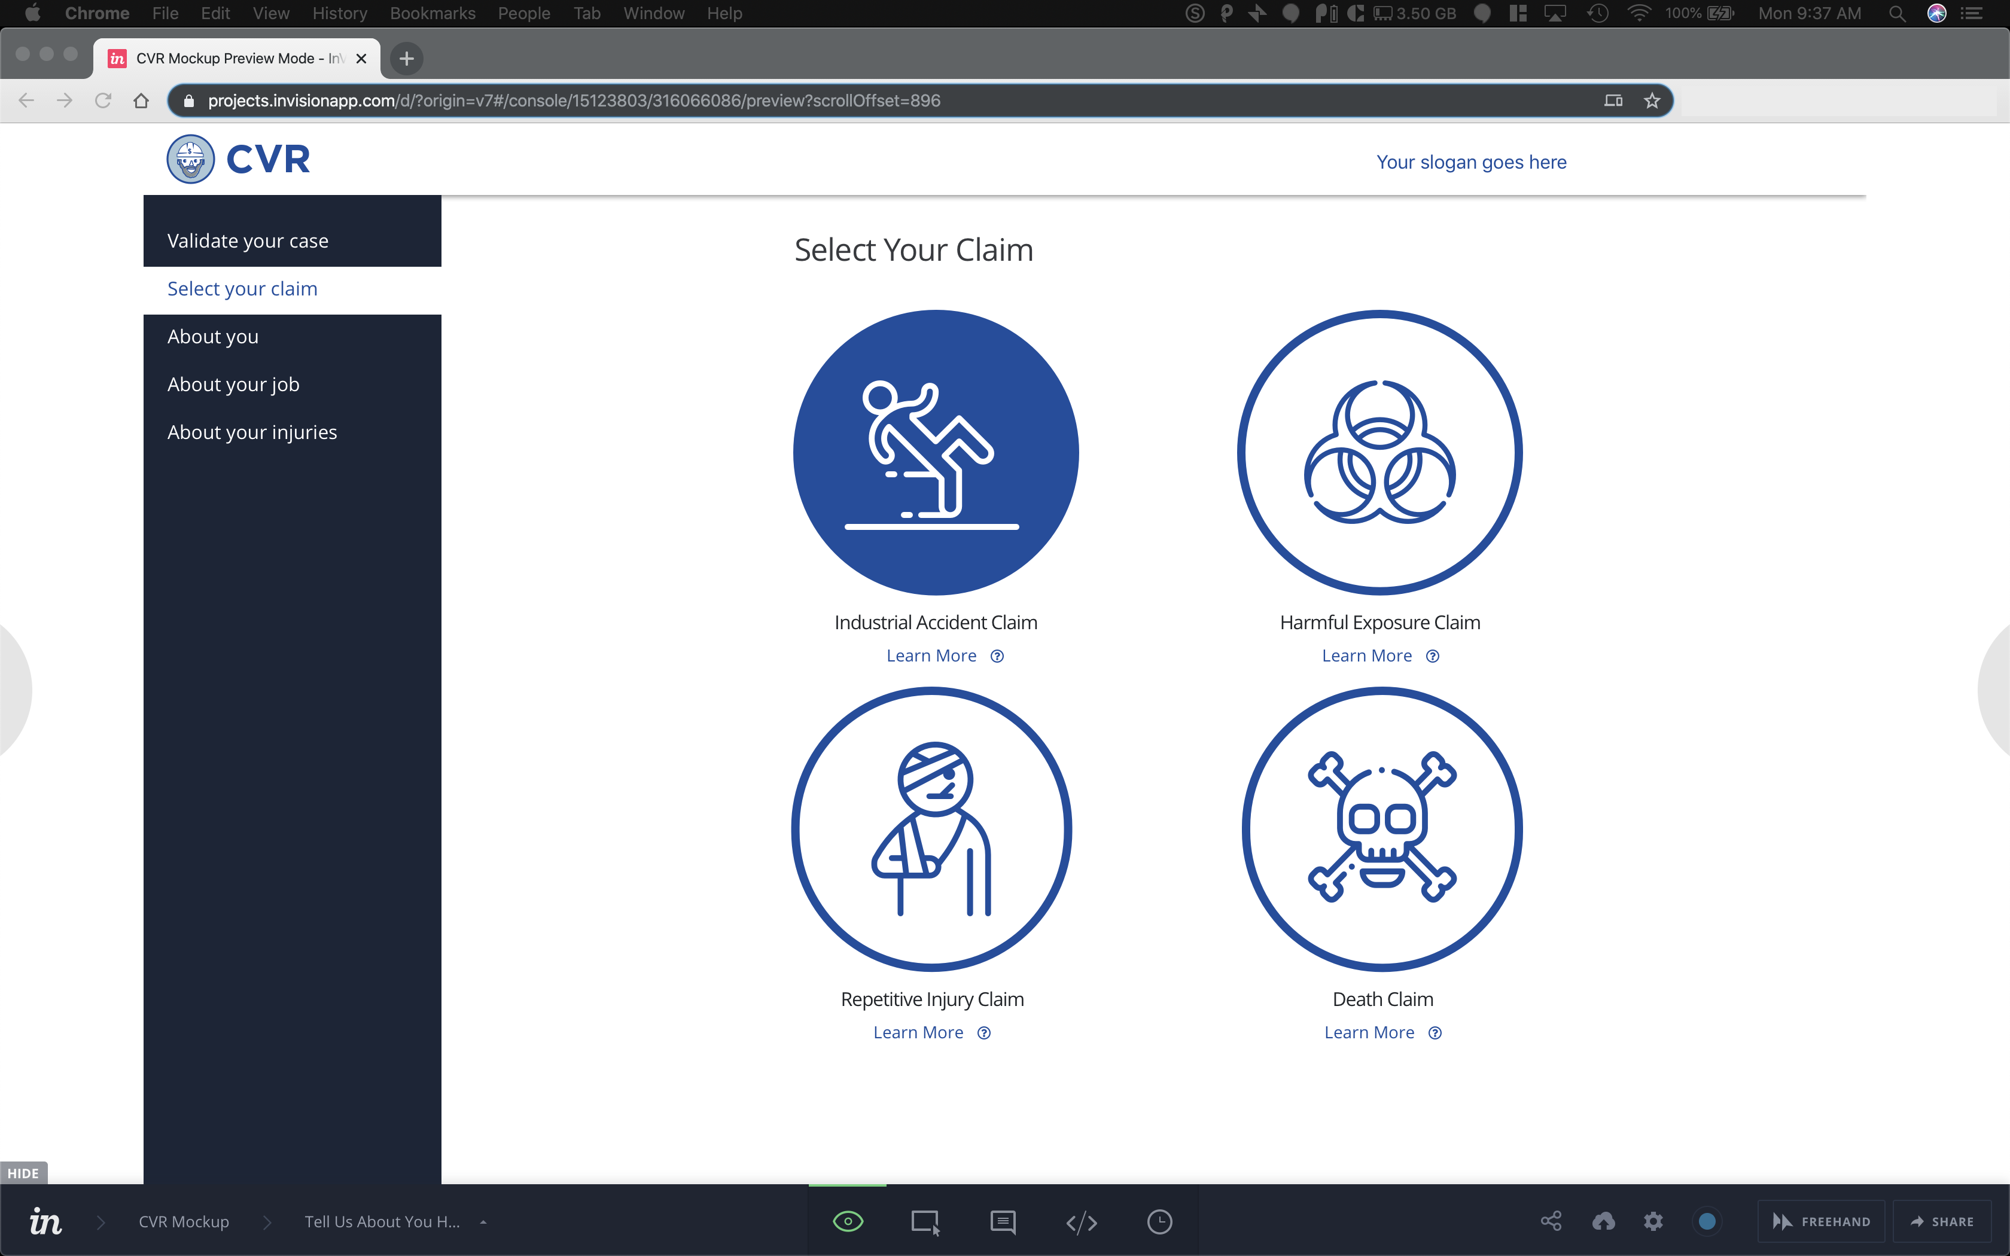2010x1256 pixels.
Task: Click the Share button in InVision toolbar
Action: 1942,1221
